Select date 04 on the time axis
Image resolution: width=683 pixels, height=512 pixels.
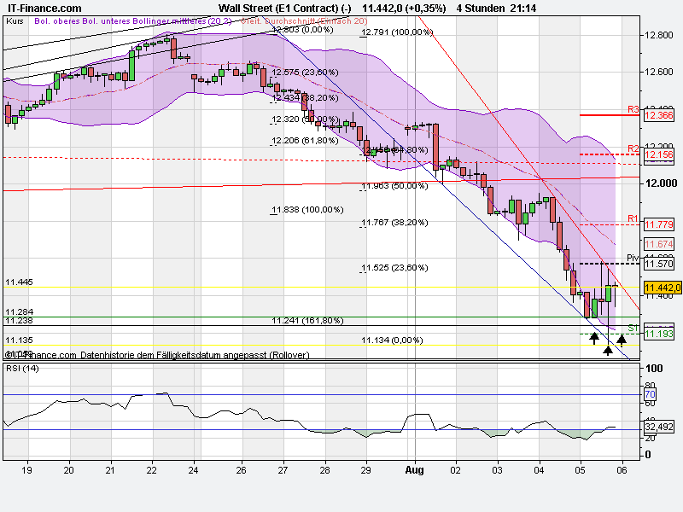tap(539, 470)
